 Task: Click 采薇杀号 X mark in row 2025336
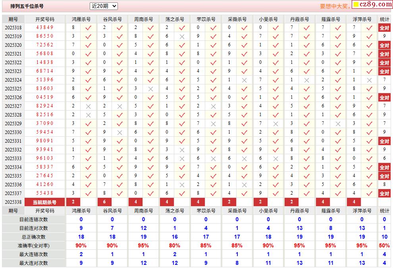tap(245, 185)
